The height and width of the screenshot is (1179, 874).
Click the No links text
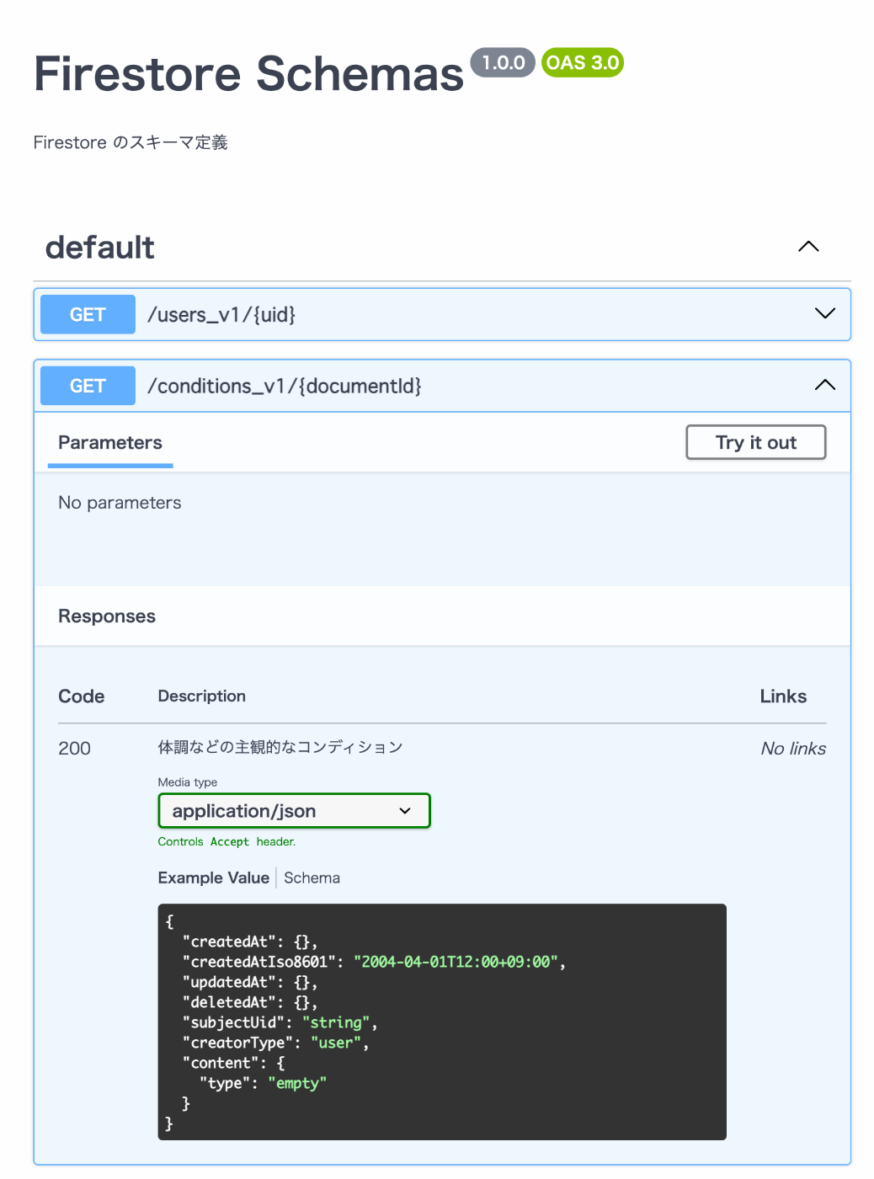[793, 749]
